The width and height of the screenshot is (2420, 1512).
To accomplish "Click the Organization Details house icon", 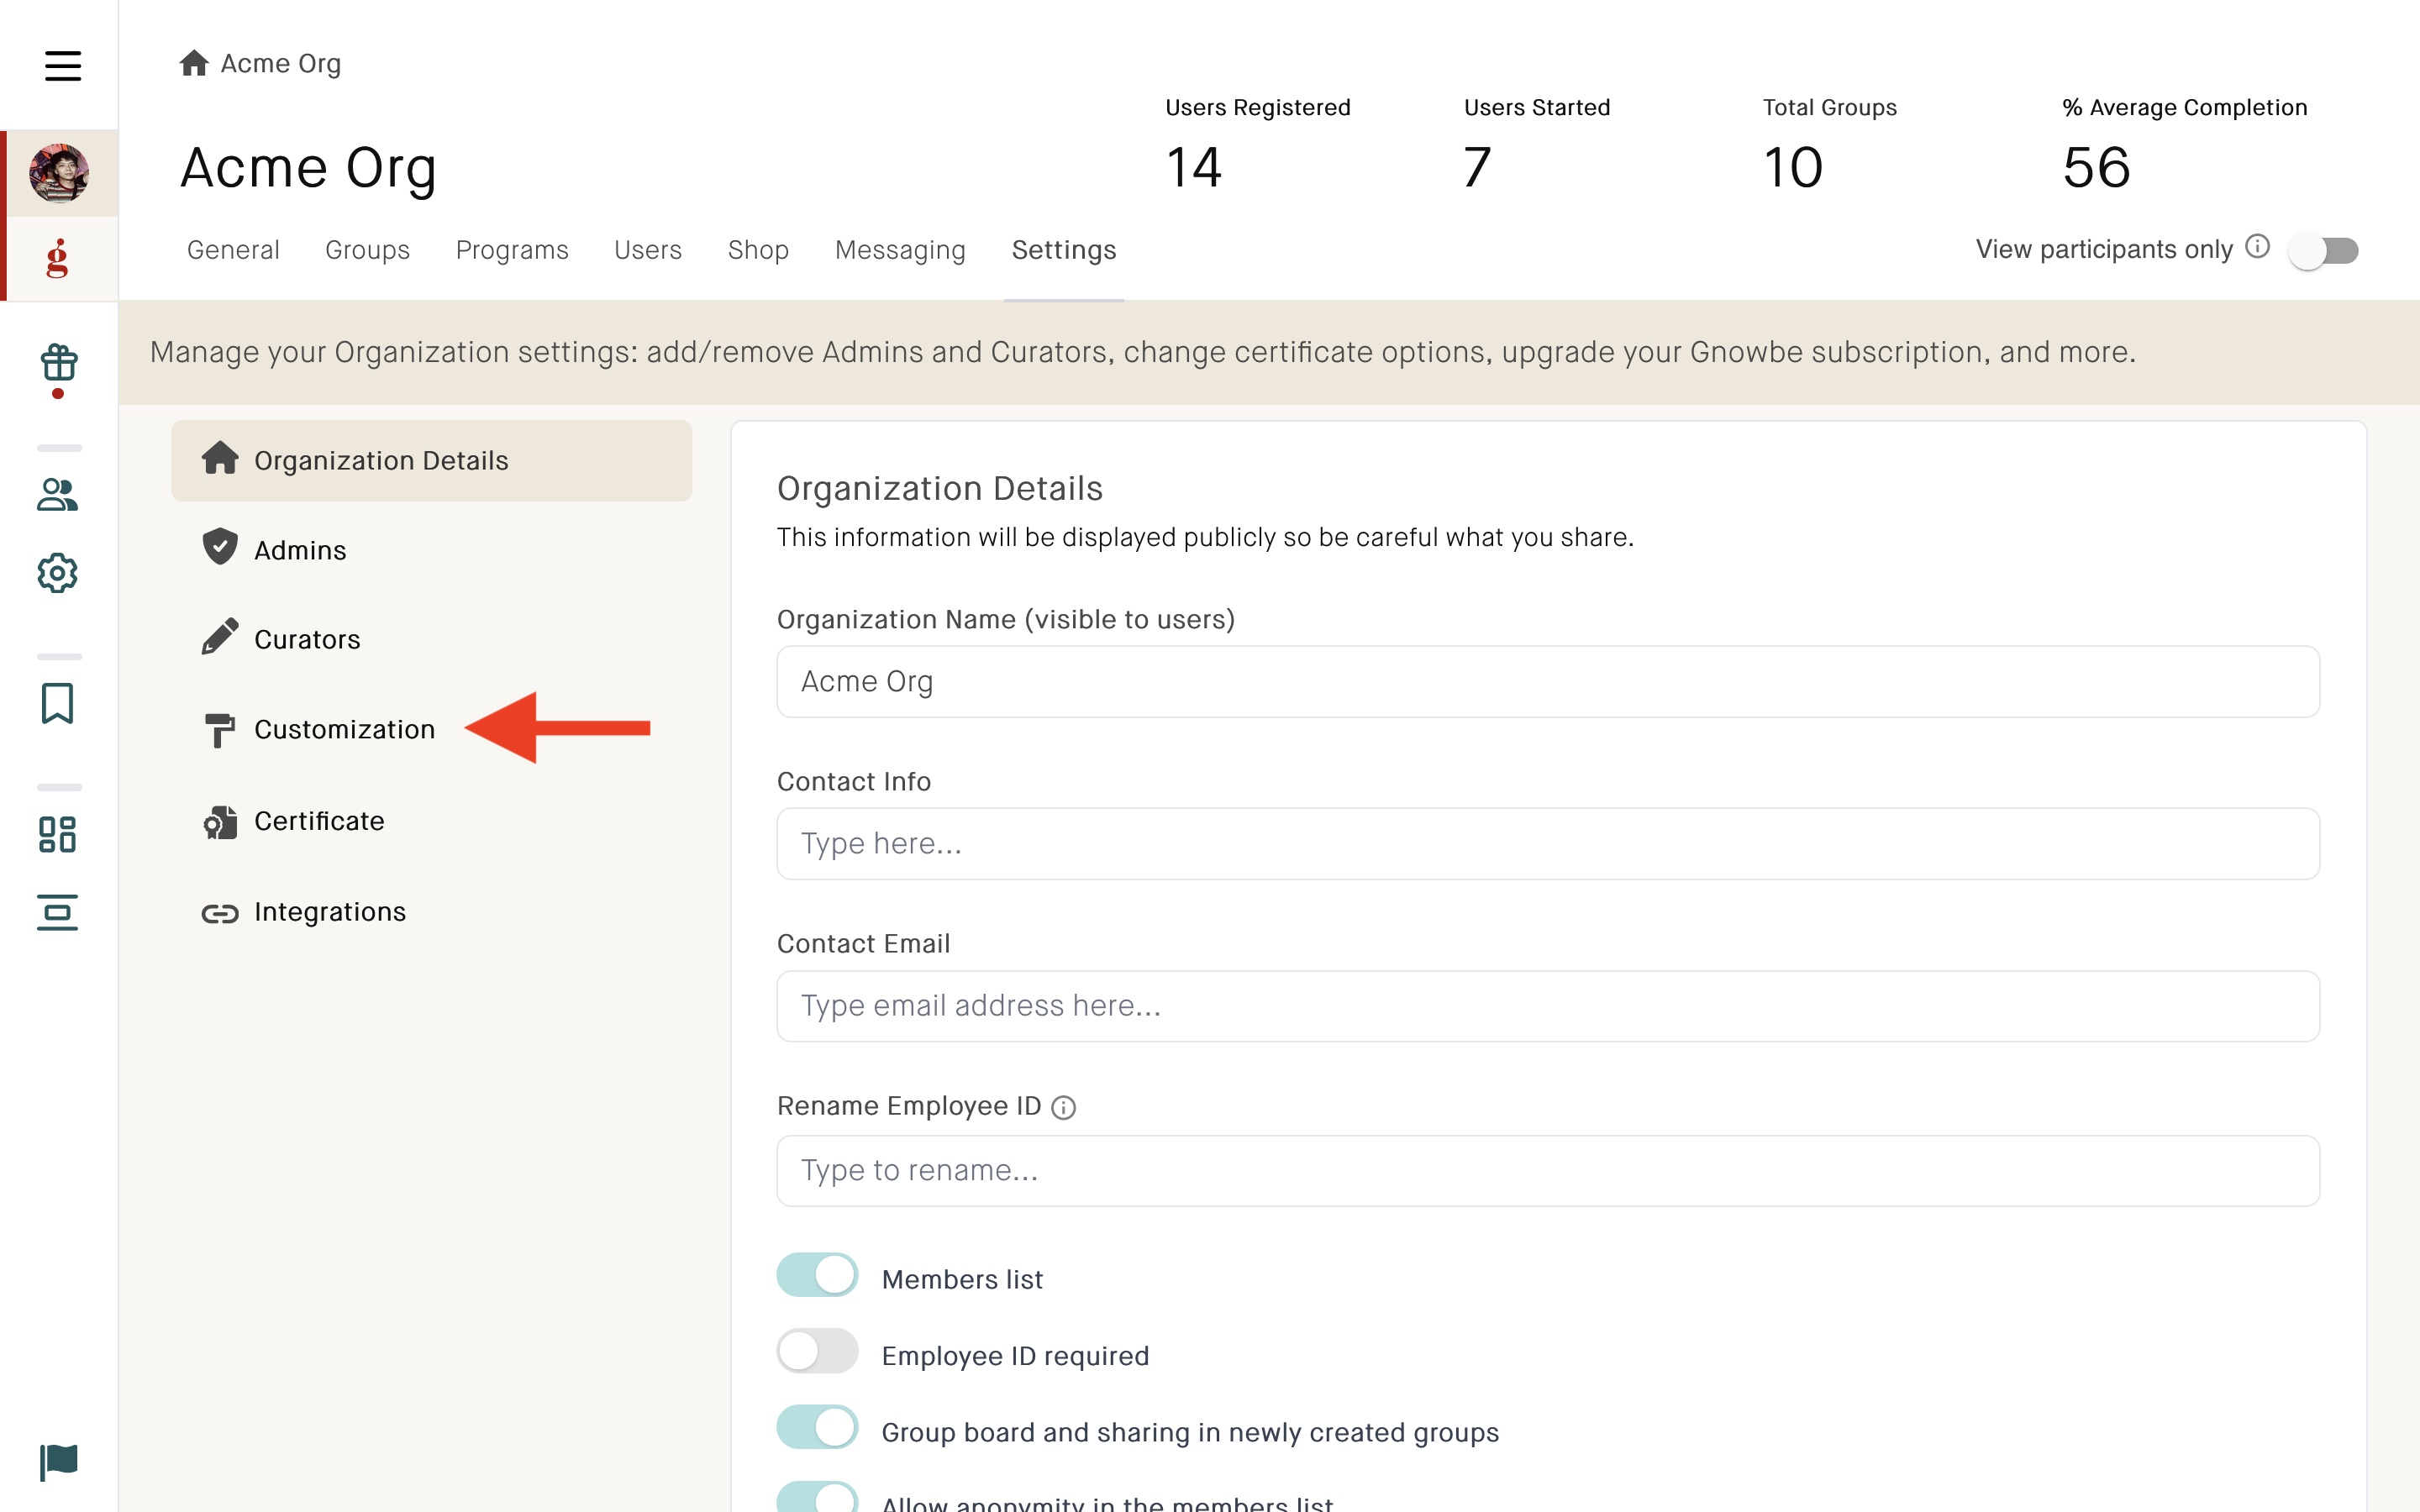I will tap(220, 457).
